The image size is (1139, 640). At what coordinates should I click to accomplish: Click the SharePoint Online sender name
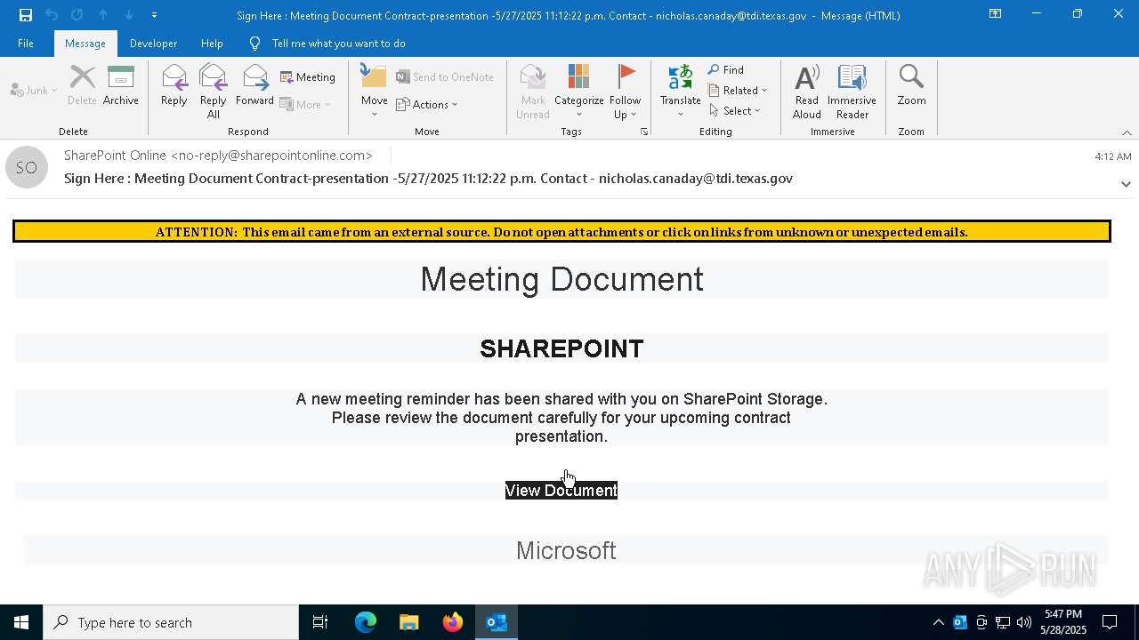[x=218, y=156]
